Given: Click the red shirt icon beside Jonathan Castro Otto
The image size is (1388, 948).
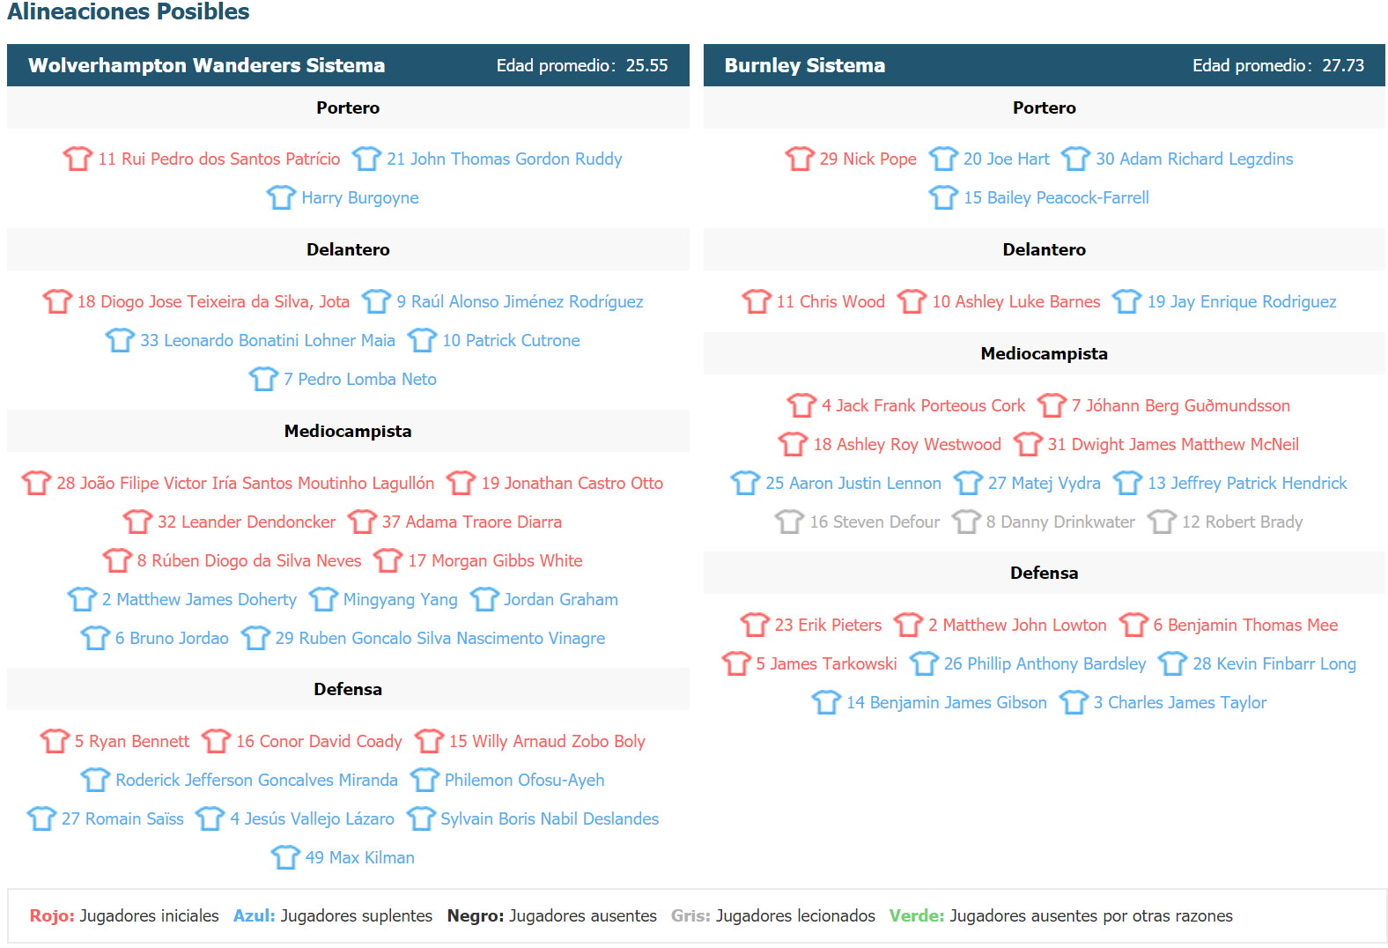Looking at the screenshot, I should click(x=461, y=483).
